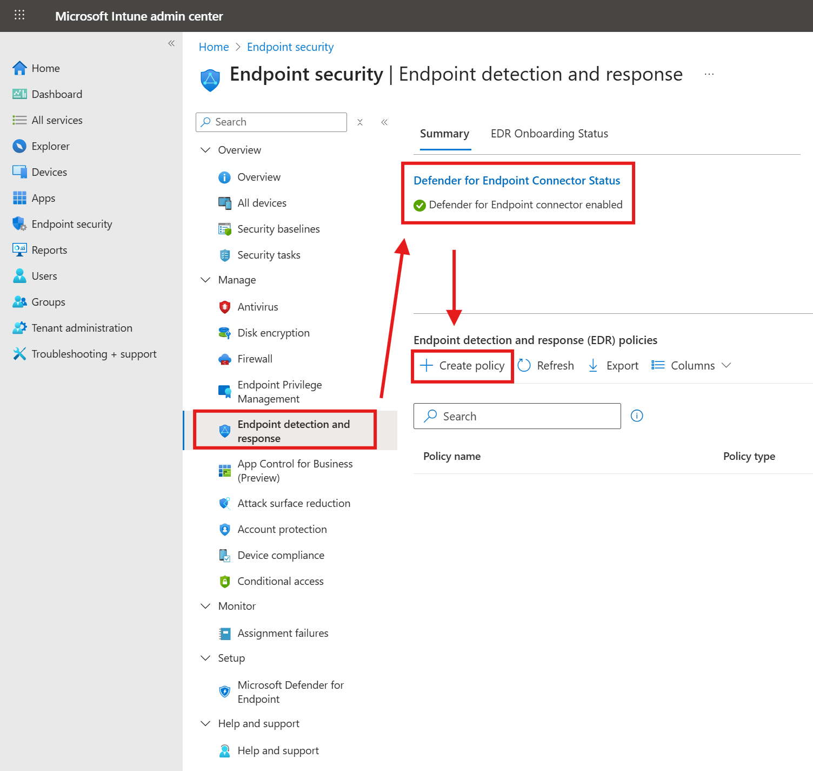Open Endpoint Privilege Management
The width and height of the screenshot is (813, 771).
click(x=279, y=392)
